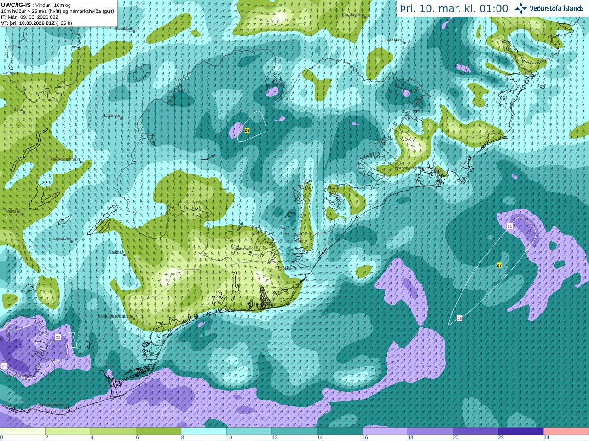Click the legend scale number 16
The width and height of the screenshot is (589, 441).
(365, 438)
